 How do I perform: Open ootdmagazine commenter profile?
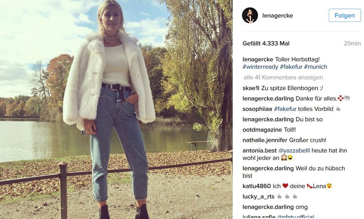pyautogui.click(x=262, y=130)
